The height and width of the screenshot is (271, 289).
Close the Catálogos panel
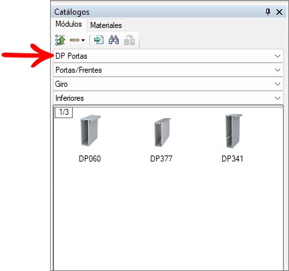point(279,12)
